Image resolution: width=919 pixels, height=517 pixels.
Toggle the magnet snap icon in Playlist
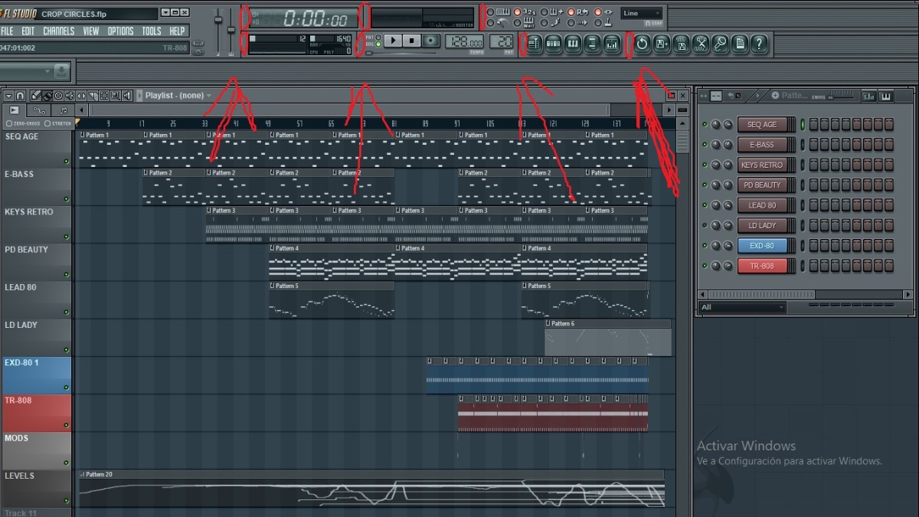20,96
